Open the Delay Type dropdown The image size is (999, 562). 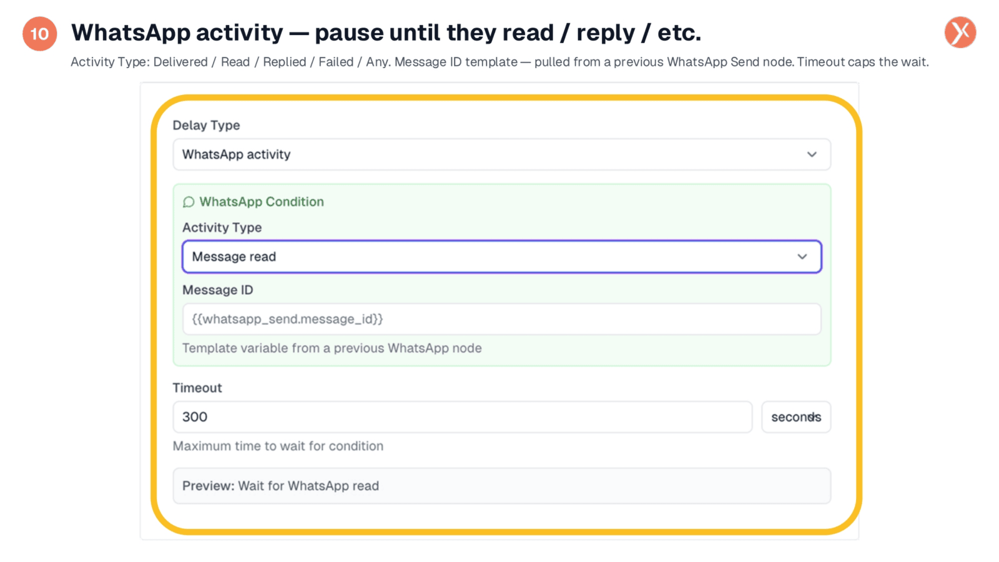click(x=501, y=154)
